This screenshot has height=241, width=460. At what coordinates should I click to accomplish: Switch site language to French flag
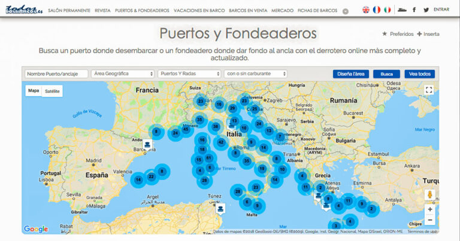click(377, 10)
